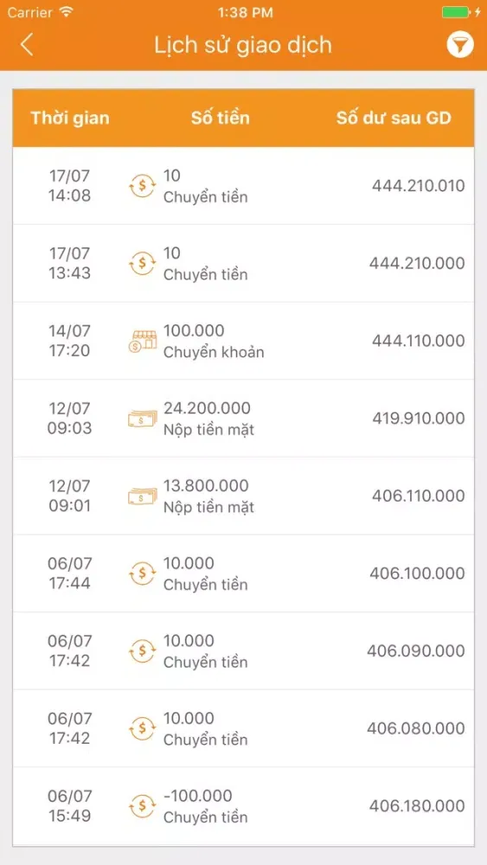This screenshot has width=487, height=865.
Task: Open the transaction with balance 406.090.000
Action: tap(243, 651)
